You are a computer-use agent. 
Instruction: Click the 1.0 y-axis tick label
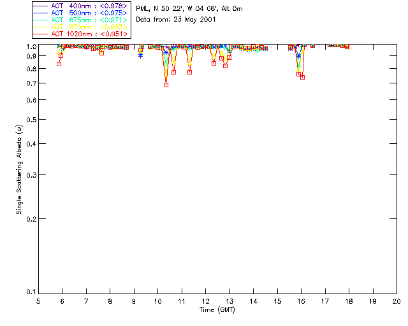point(31,46)
